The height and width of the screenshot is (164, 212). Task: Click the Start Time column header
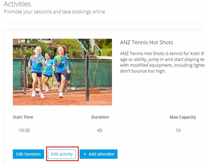[x=23, y=117]
